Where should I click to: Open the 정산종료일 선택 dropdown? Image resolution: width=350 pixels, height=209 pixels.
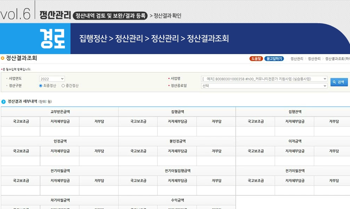(264, 86)
